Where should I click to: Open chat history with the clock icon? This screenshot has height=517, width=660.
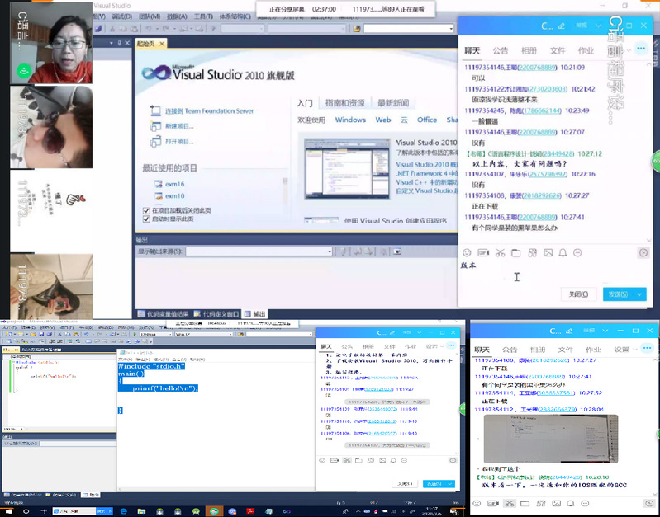643,252
